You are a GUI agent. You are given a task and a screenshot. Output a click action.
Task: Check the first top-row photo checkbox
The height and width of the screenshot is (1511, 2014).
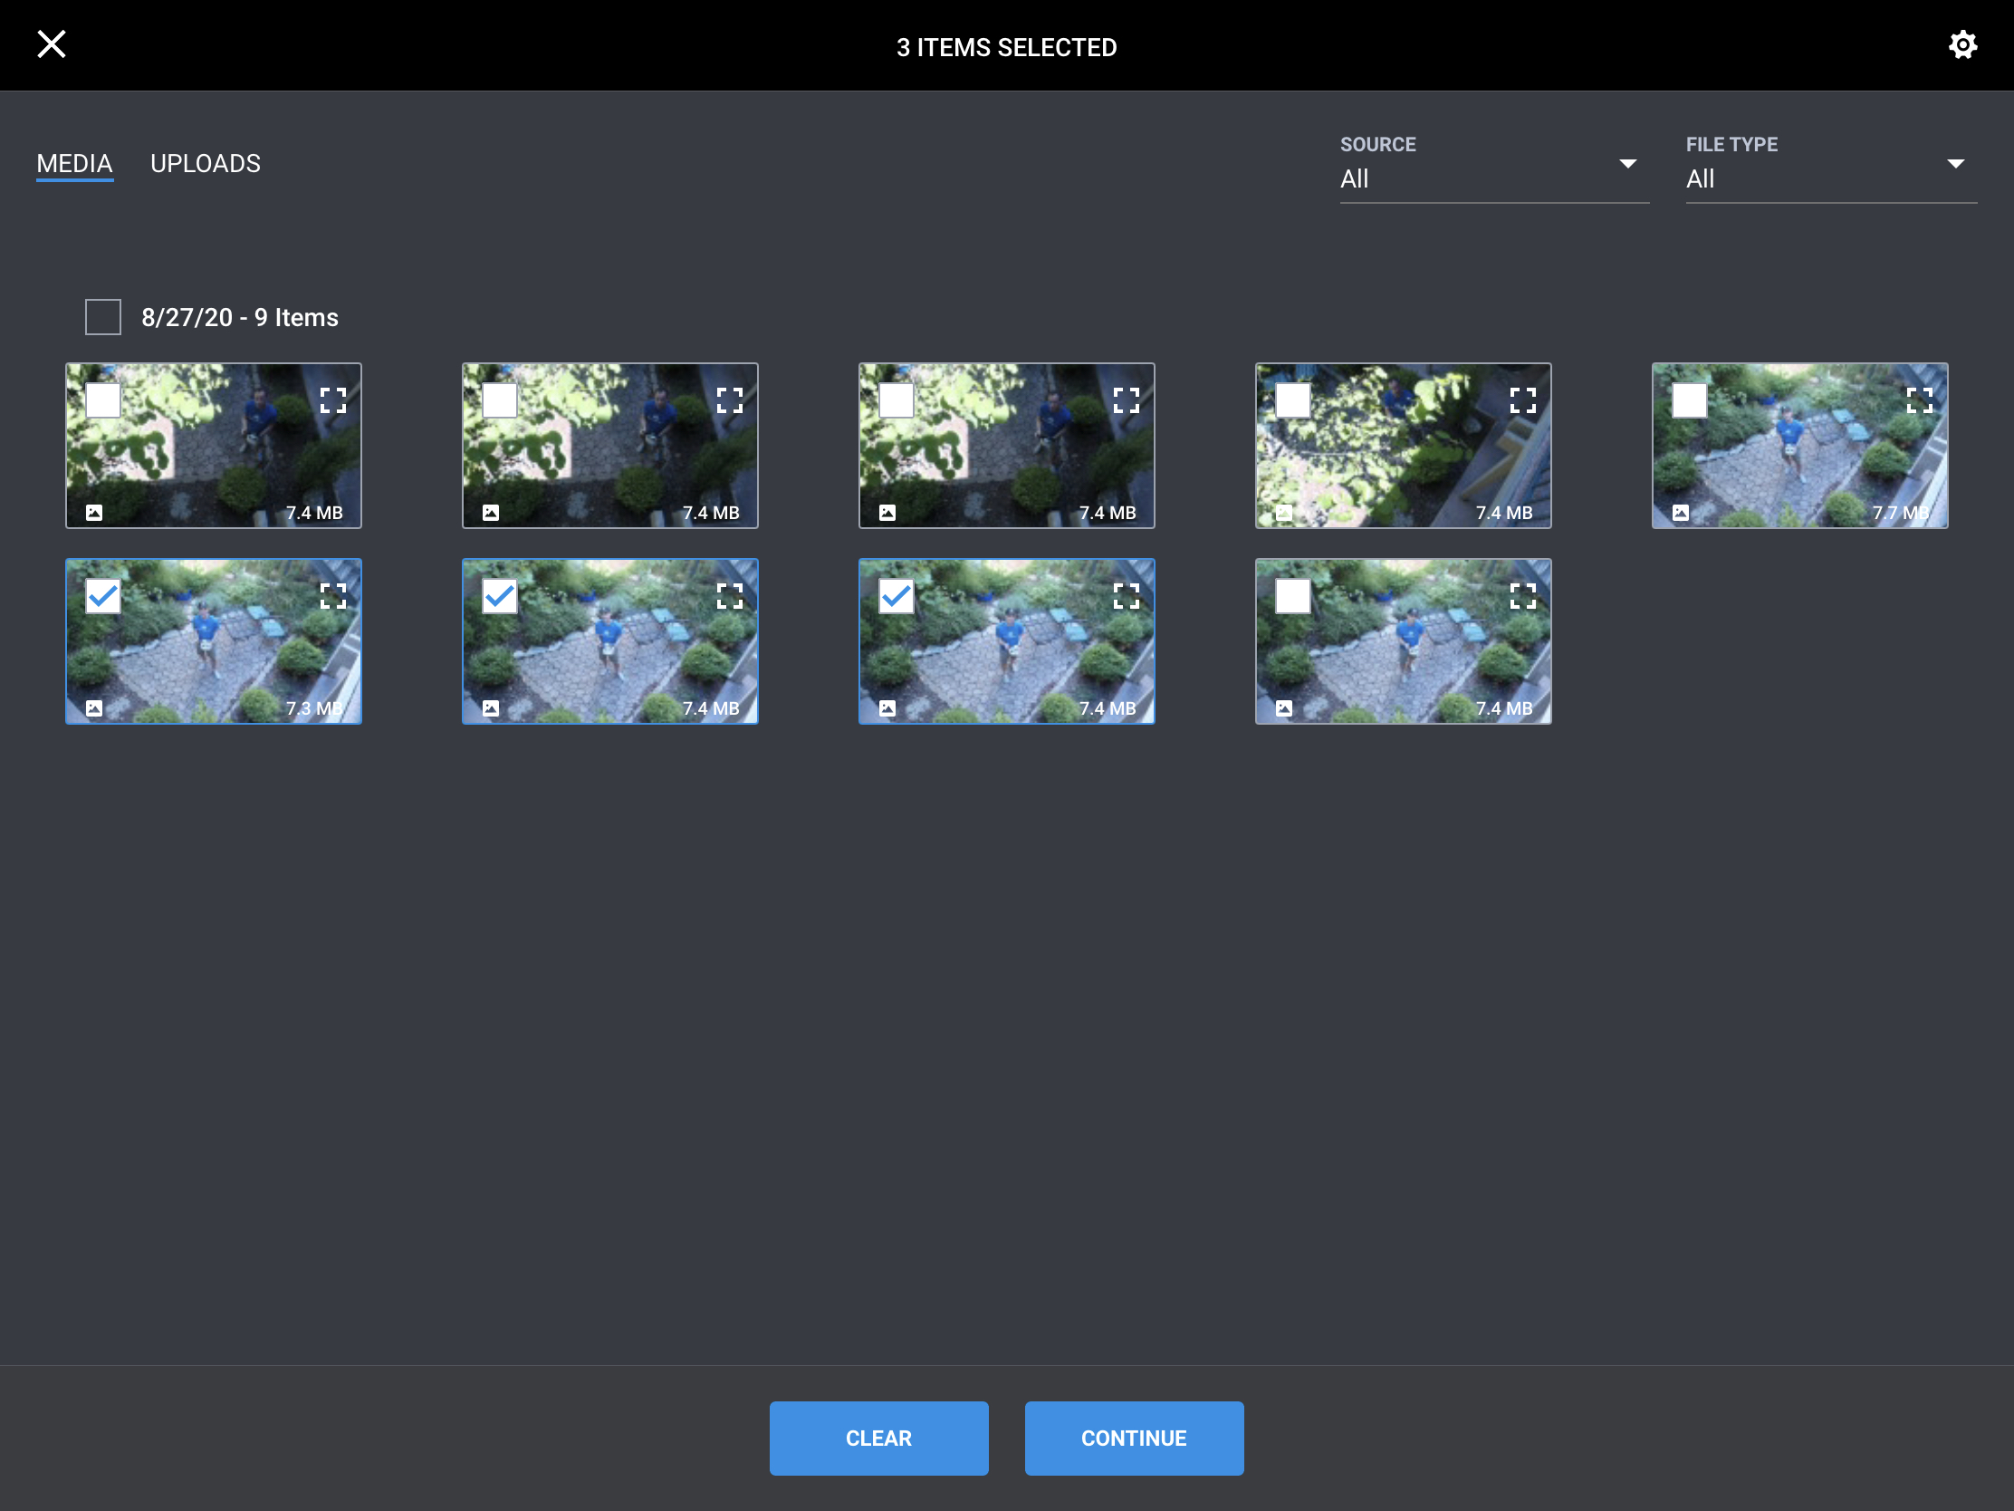[103, 400]
